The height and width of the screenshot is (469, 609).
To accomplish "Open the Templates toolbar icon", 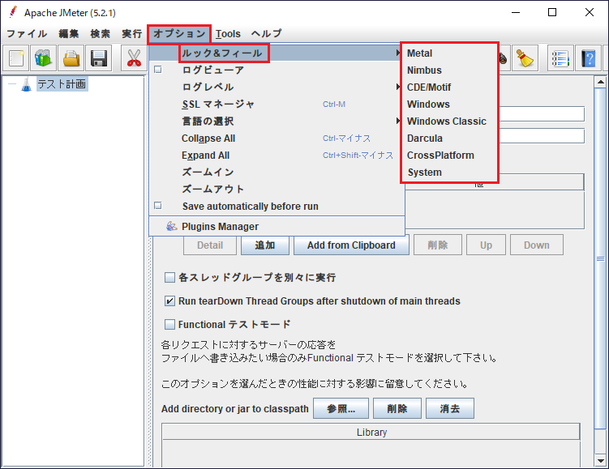I will point(43,58).
